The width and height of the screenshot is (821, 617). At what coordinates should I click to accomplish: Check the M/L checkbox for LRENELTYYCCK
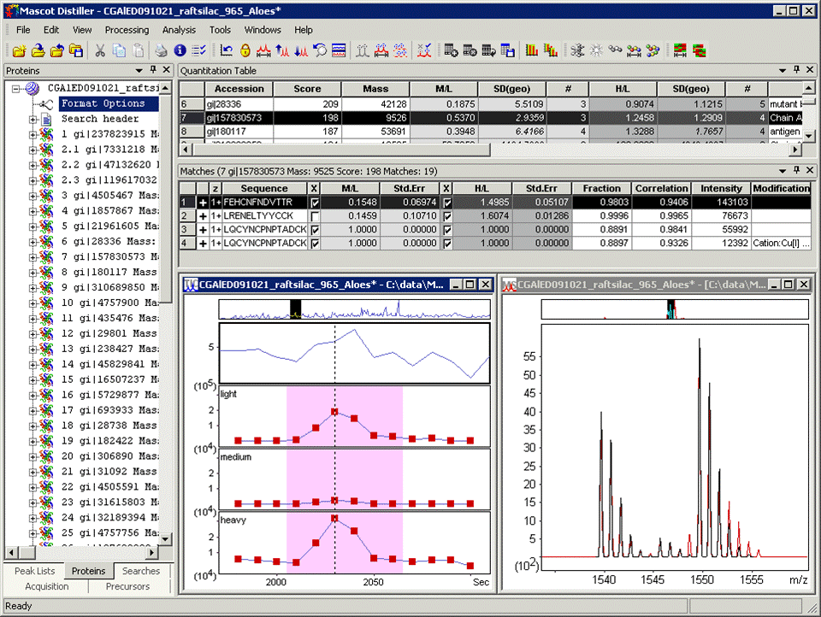[315, 216]
